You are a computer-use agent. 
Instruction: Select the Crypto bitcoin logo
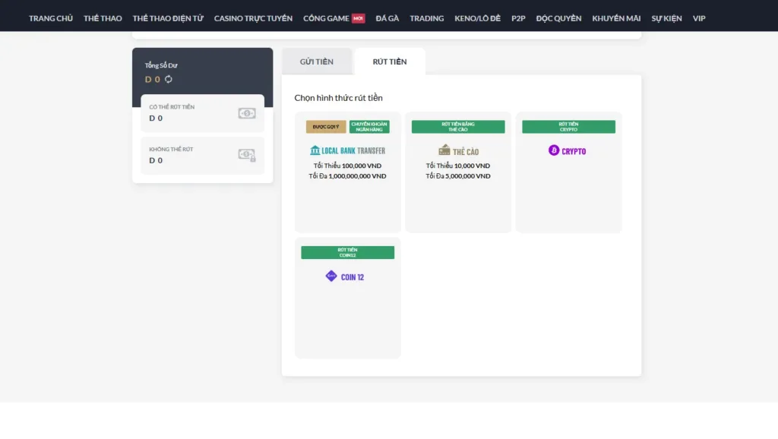pos(568,150)
